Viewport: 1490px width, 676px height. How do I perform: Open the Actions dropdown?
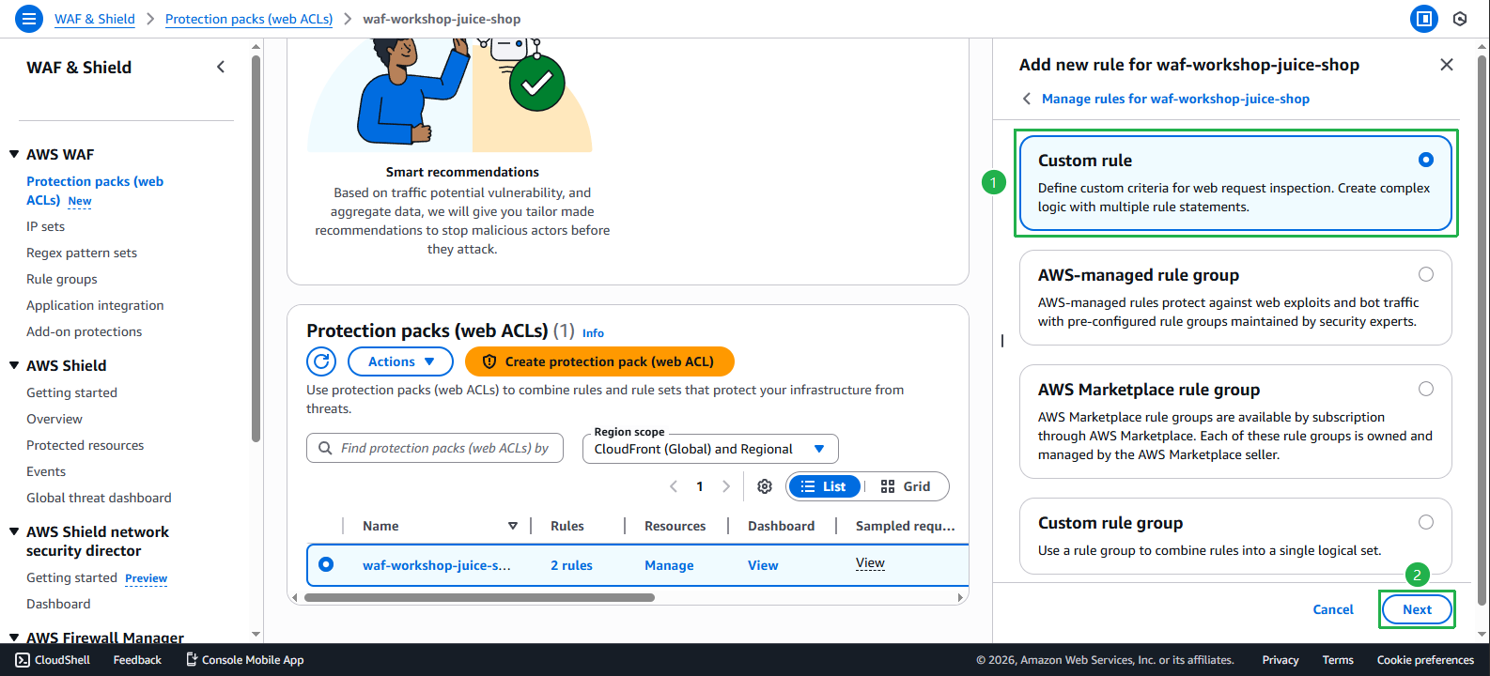click(x=400, y=361)
